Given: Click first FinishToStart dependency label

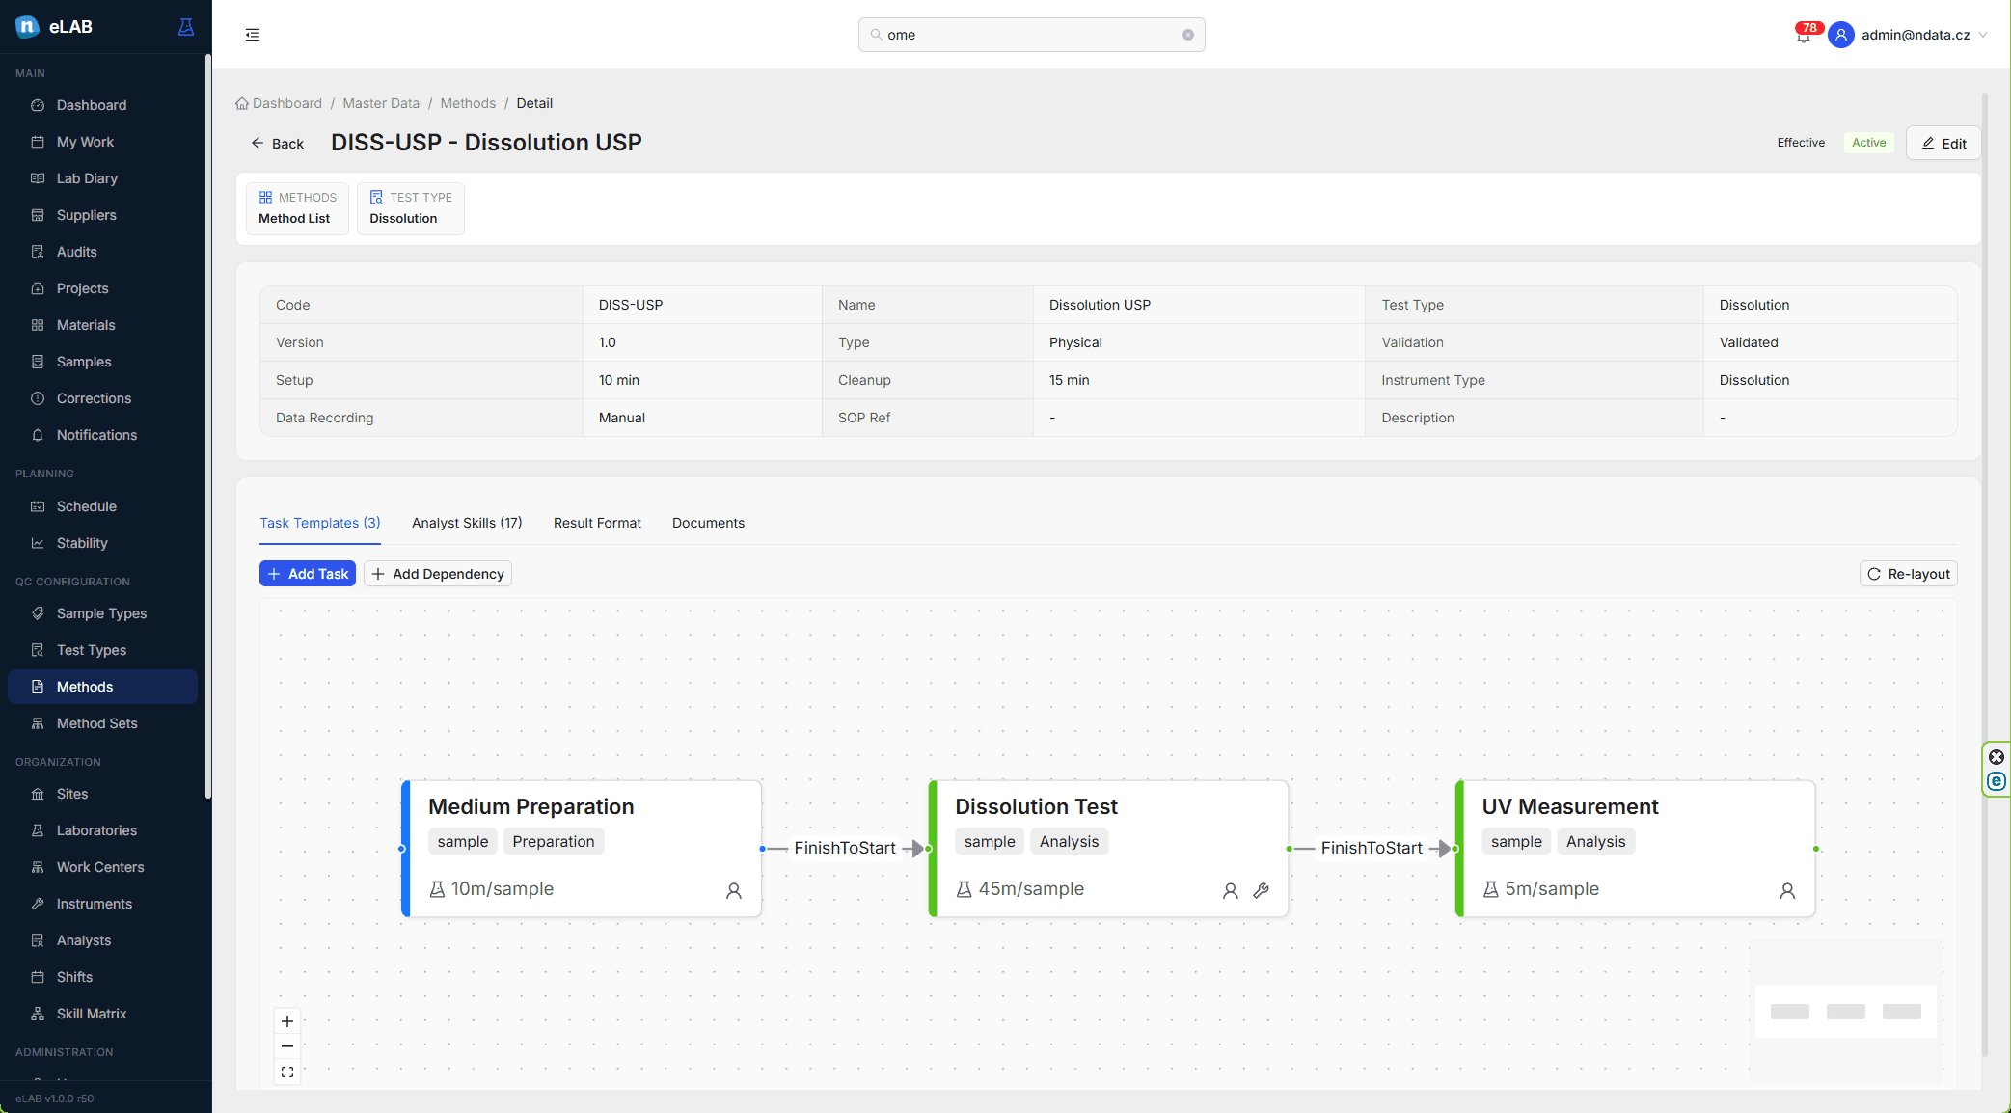Looking at the screenshot, I should tap(845, 848).
